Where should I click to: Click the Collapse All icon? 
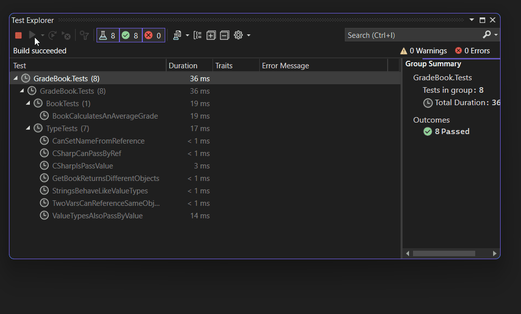[224, 35]
